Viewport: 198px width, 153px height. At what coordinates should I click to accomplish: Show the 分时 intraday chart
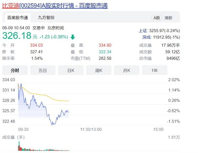pyautogui.click(x=15, y=70)
